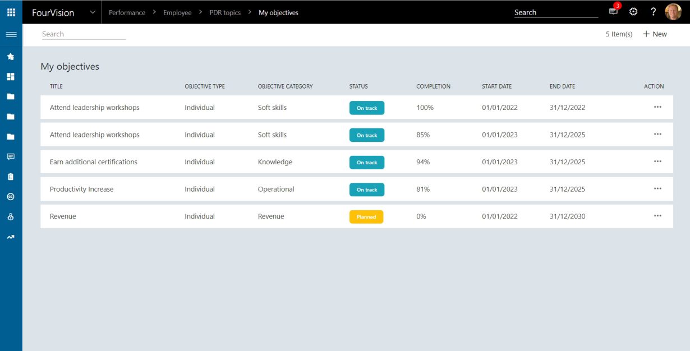Click the help question mark icon
690x351 pixels.
(654, 11)
